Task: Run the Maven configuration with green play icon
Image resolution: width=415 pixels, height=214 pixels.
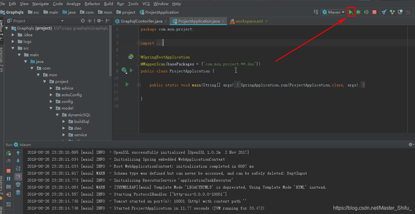Action: tap(351, 12)
